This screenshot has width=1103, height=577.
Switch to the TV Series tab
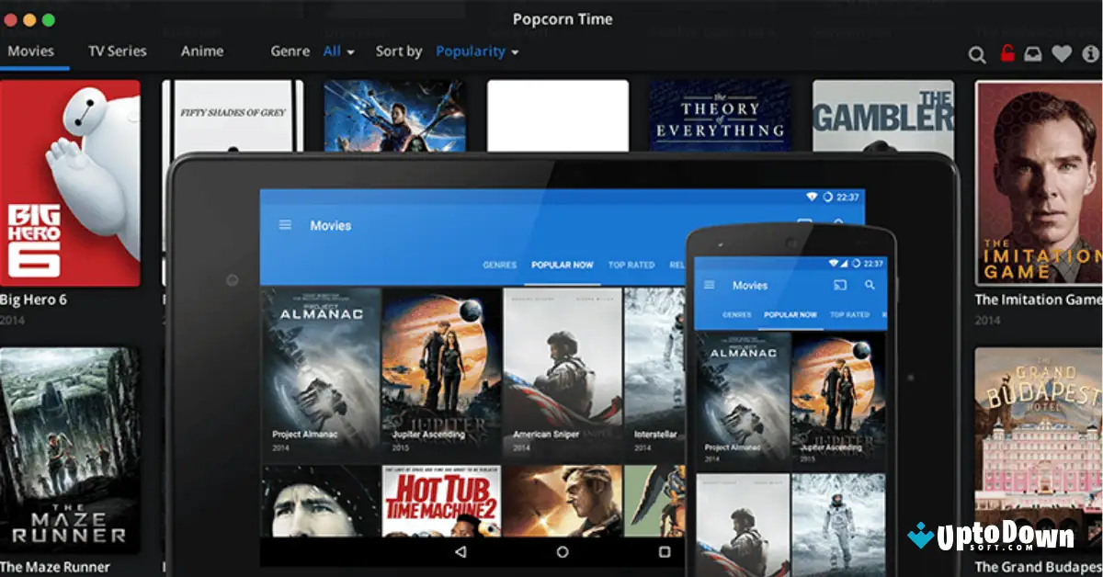(x=118, y=51)
